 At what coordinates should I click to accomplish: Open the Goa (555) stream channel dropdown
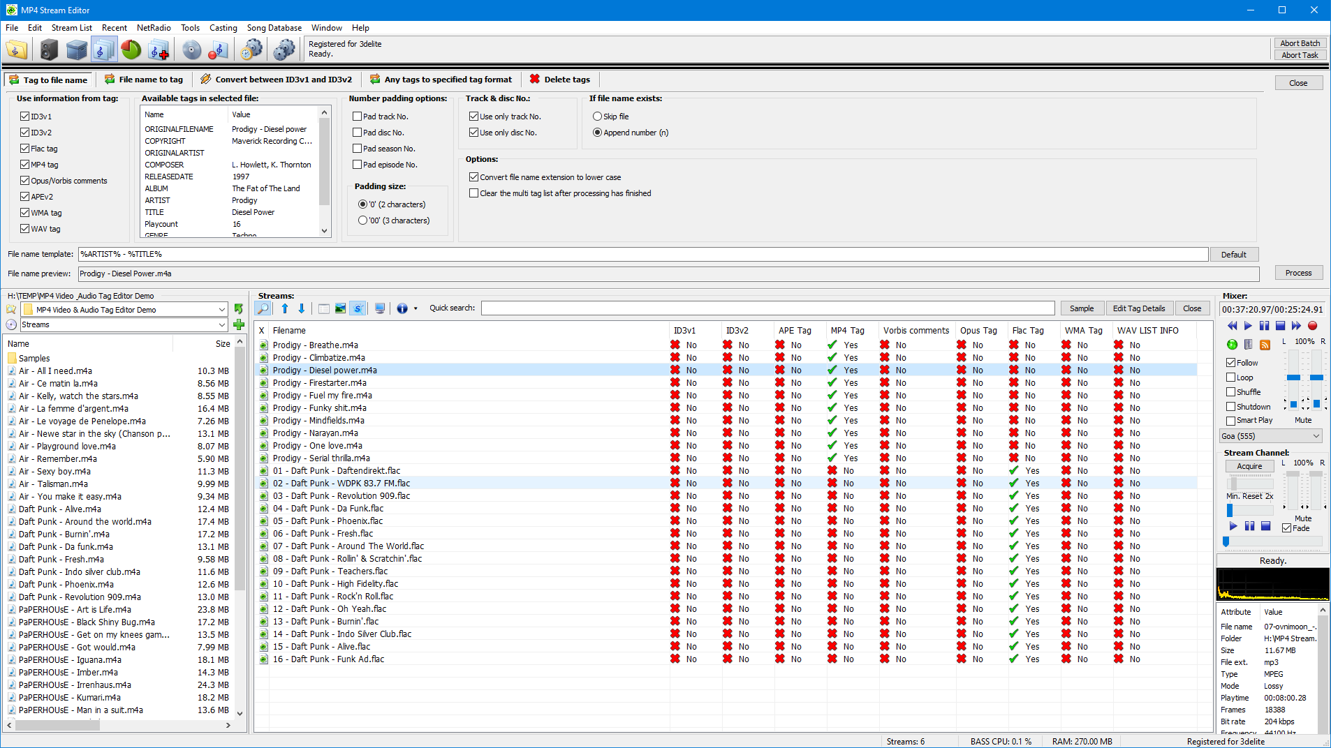(x=1270, y=435)
